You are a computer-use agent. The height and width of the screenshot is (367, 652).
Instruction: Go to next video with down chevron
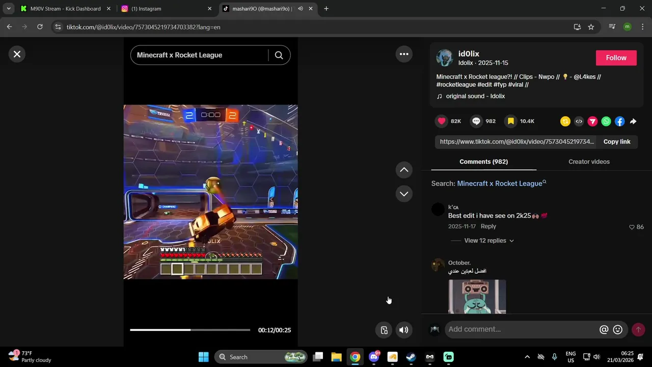point(404,194)
